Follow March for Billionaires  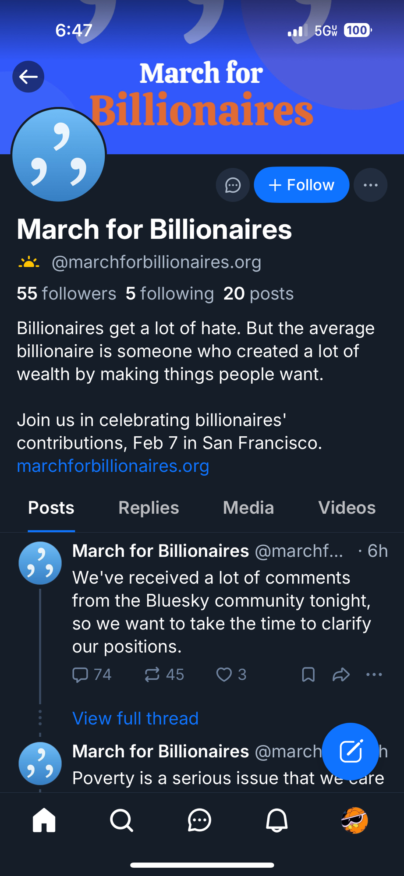point(301,185)
